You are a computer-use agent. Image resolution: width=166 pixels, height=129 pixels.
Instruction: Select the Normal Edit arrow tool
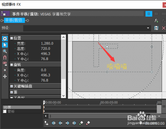5,45
